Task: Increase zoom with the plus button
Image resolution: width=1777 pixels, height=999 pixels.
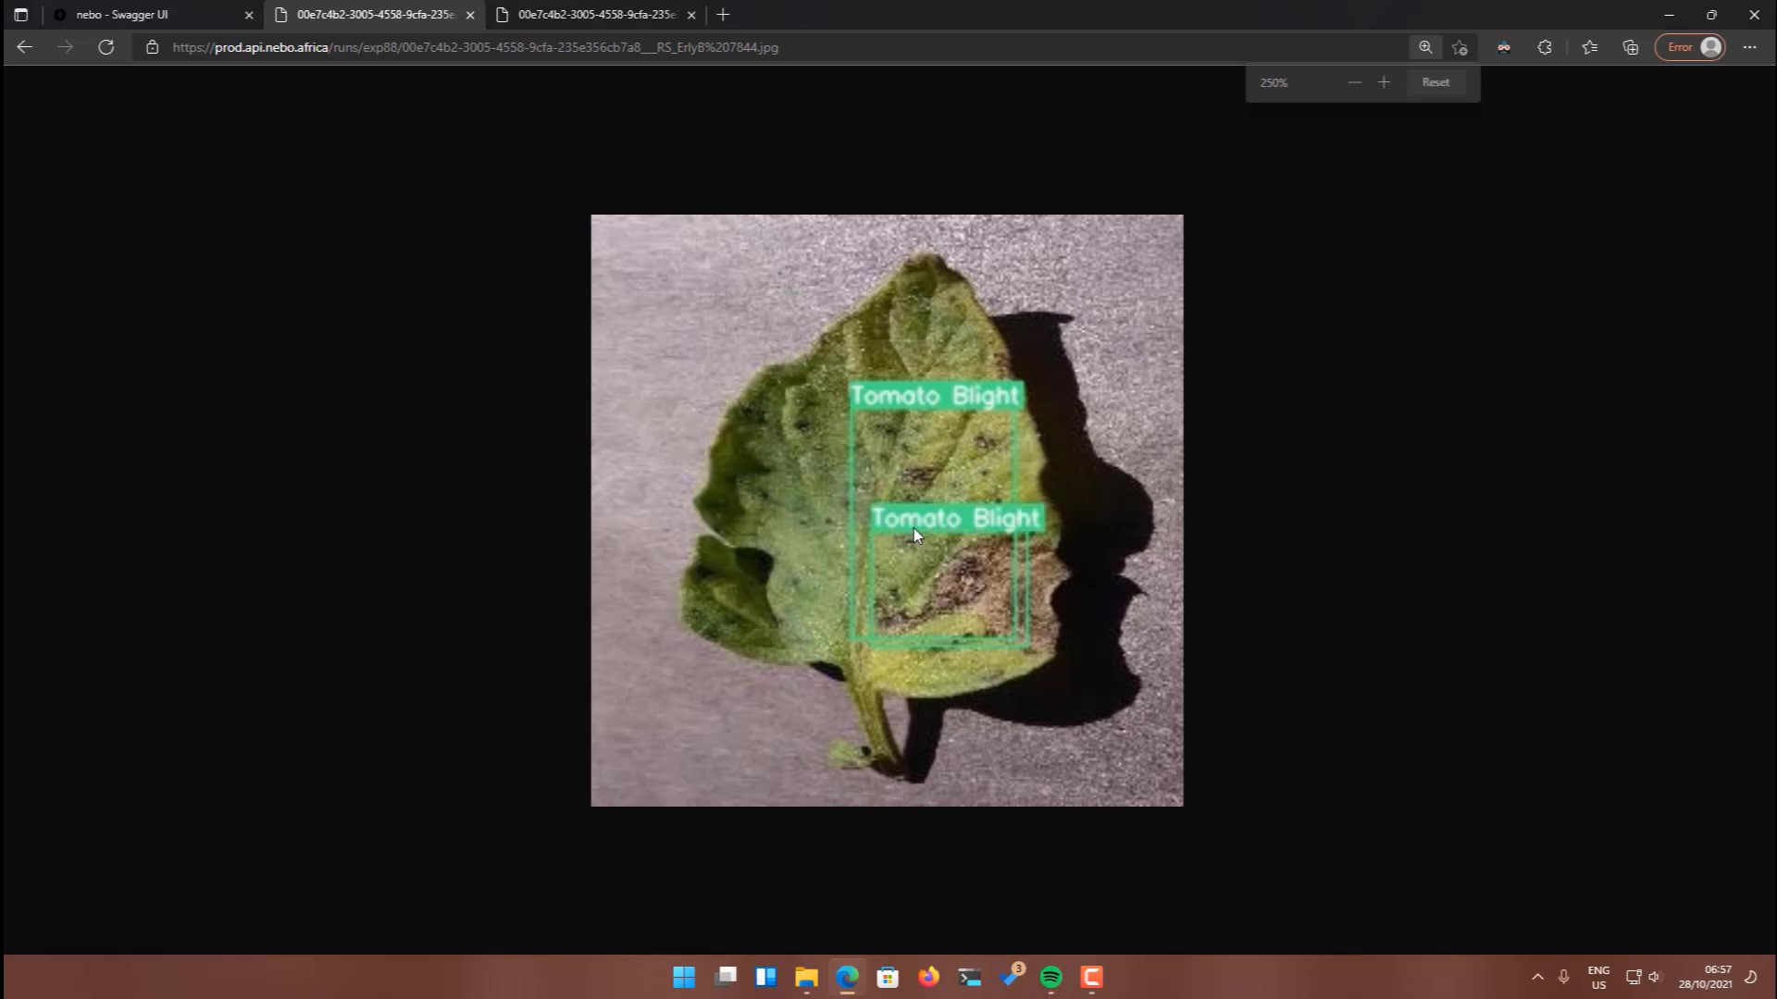Action: [x=1384, y=82]
